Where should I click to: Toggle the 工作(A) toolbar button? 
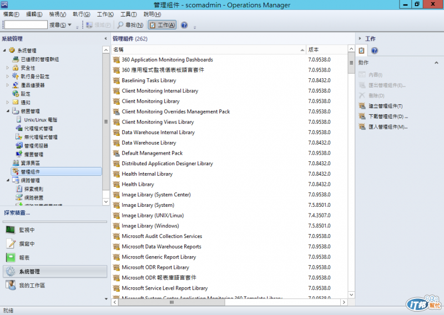coord(162,25)
